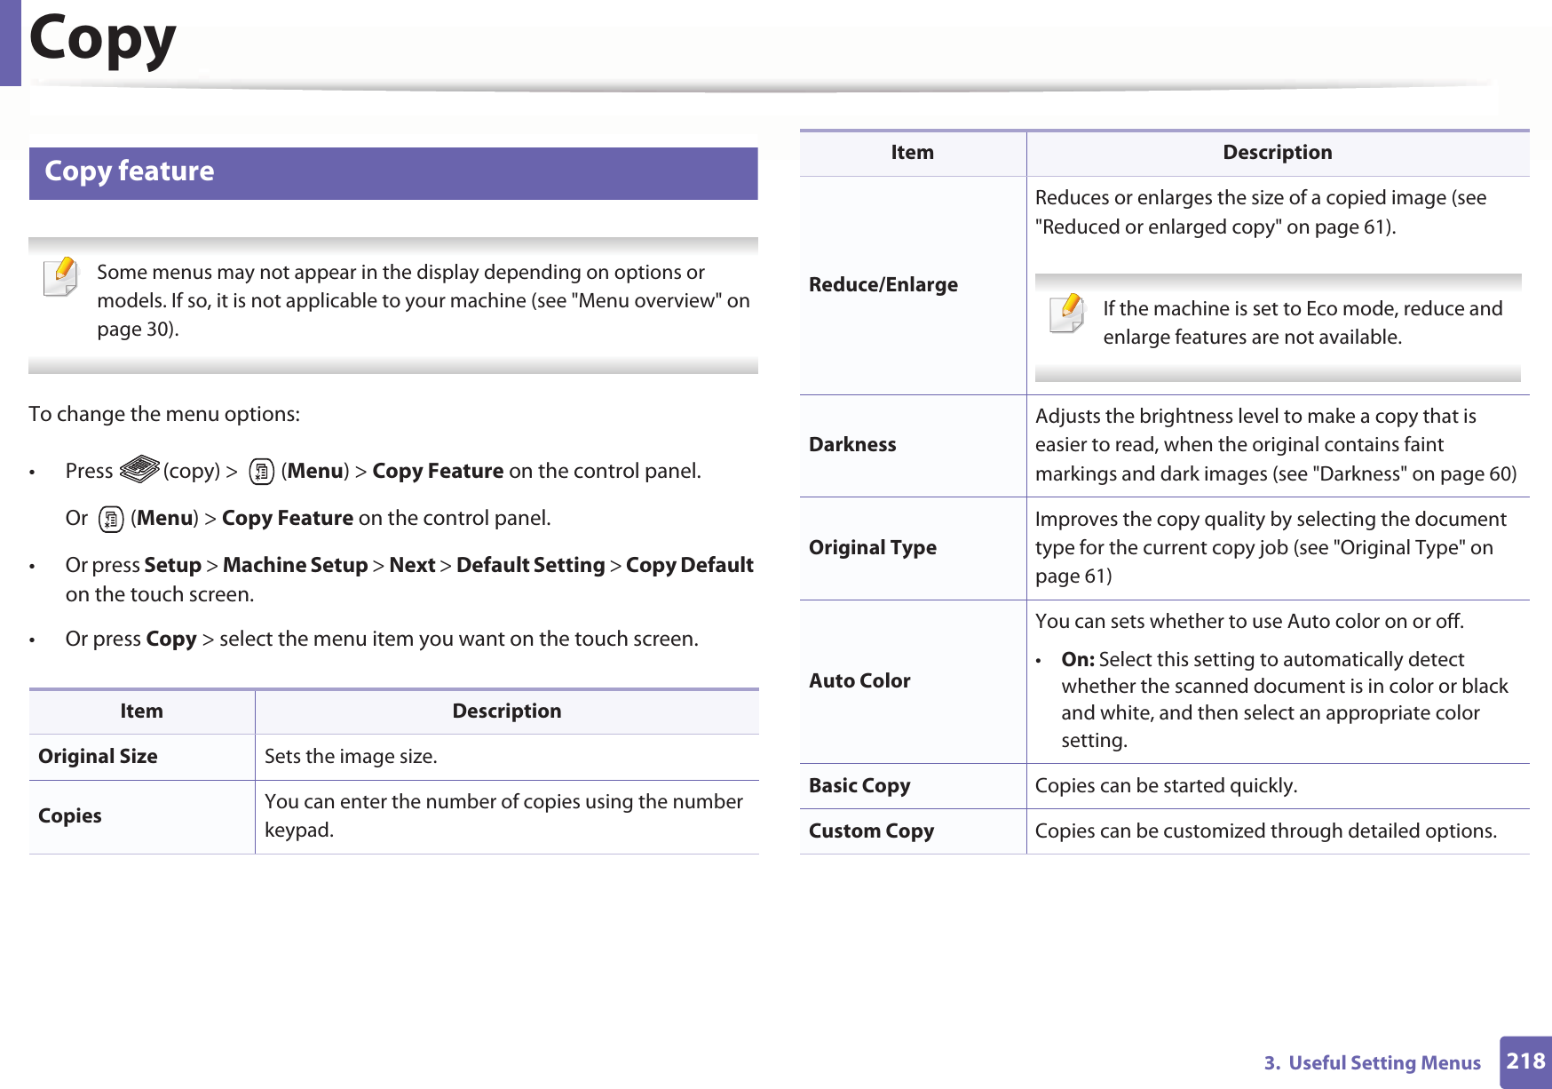This screenshot has height=1089, width=1552.
Task: Follow the "Darkness" on page 60 reference
Action: click(x=1413, y=473)
